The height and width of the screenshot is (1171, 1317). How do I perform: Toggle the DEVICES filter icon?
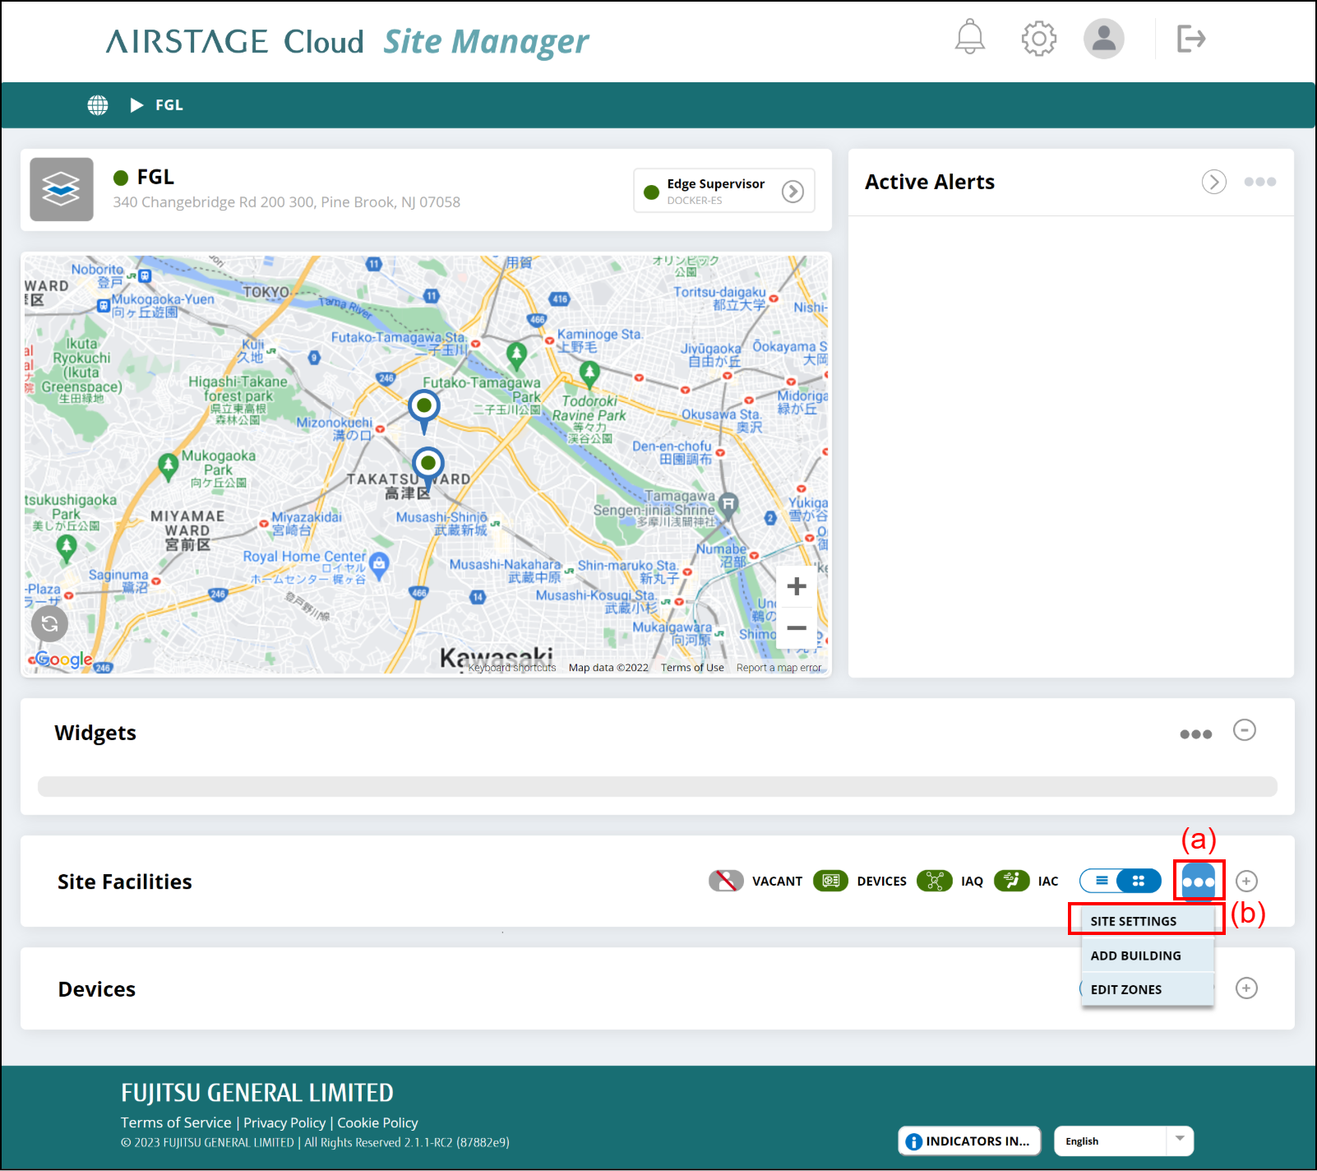click(830, 881)
